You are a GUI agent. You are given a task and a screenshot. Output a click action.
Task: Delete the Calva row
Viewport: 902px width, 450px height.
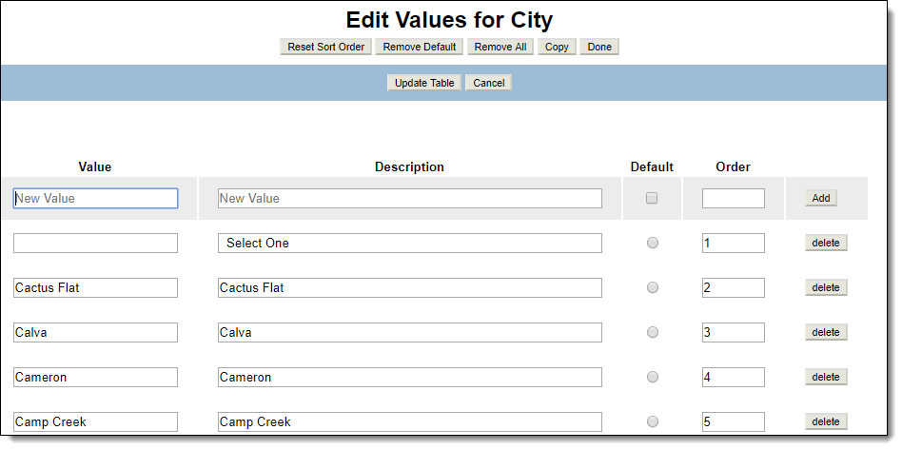pyautogui.click(x=826, y=332)
